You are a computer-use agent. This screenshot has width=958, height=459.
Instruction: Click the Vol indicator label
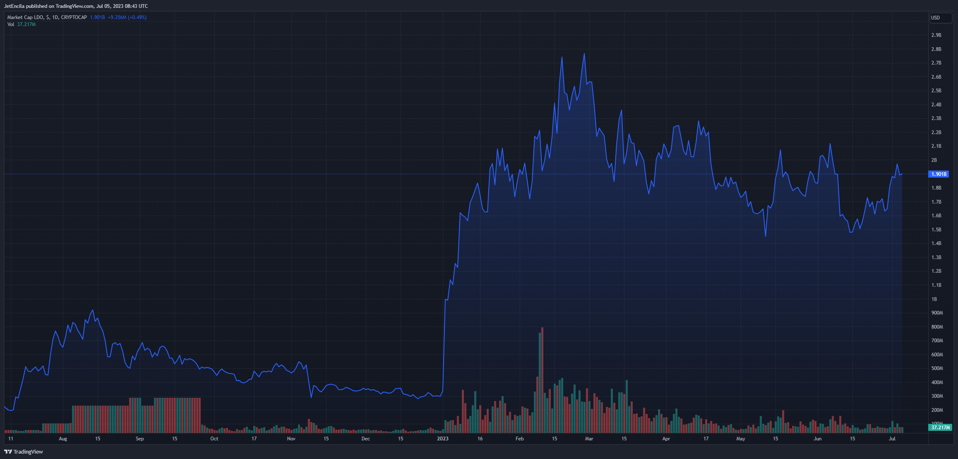coord(11,24)
